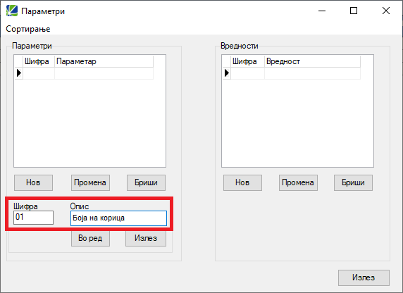
Task: Click Шифра column header in Параметри grid
Action: (x=39, y=61)
